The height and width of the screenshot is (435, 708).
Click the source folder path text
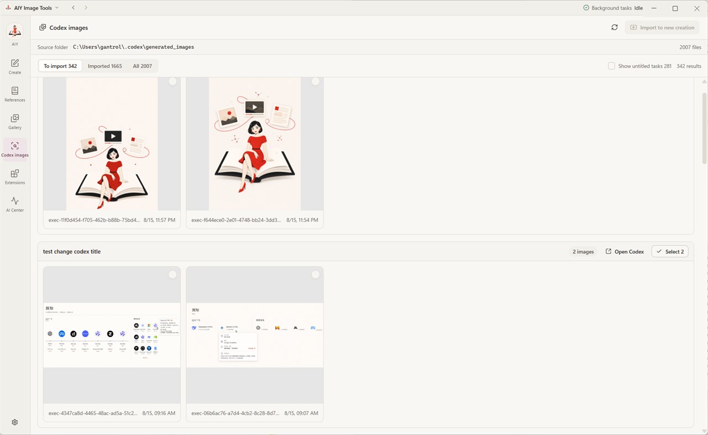click(x=133, y=47)
